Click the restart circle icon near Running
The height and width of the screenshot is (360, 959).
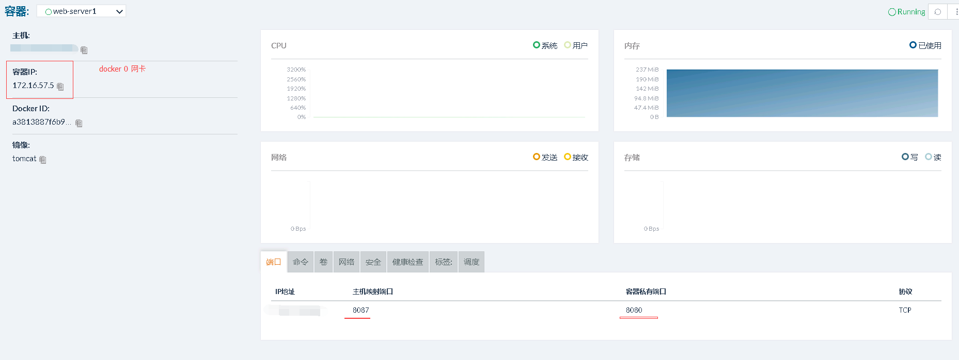[x=938, y=12]
